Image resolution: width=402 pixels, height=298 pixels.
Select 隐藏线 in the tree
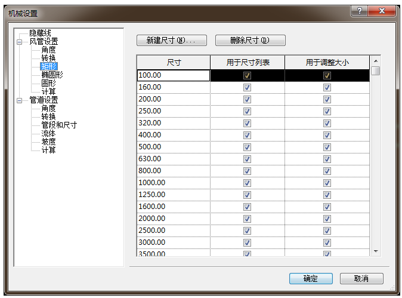(40, 33)
